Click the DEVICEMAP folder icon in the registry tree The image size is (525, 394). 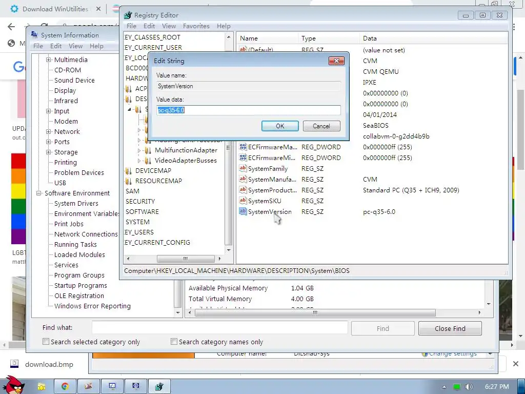(x=129, y=171)
